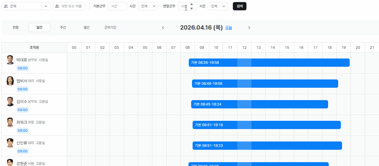Image resolution: width=379 pixels, height=166 pixels.
Task: Click the 21 hour column header
Action: (372, 48)
